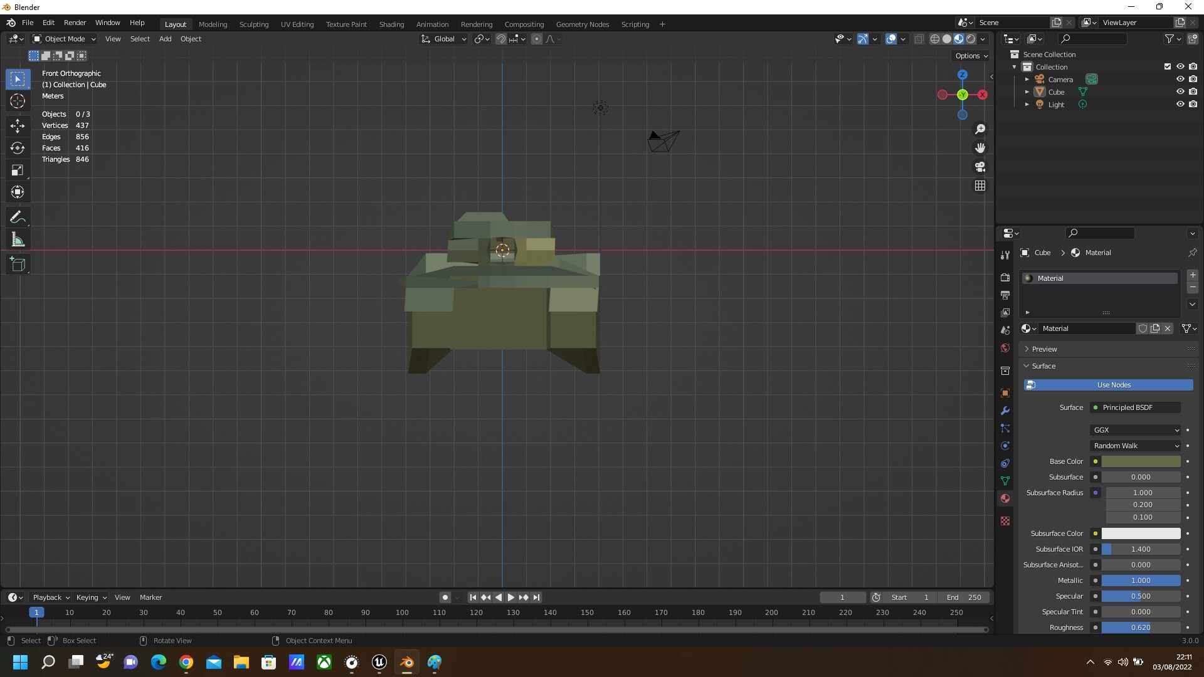Disable Cube render visibility camera icon
The width and height of the screenshot is (1204, 677).
[x=1194, y=91]
